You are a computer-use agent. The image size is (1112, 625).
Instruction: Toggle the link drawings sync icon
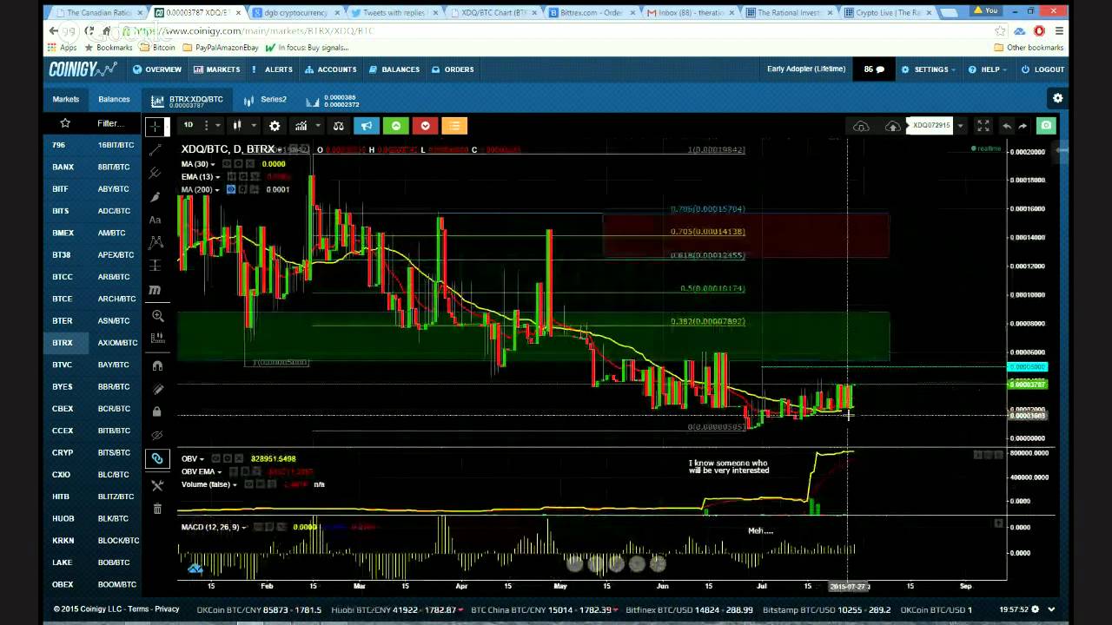click(157, 458)
